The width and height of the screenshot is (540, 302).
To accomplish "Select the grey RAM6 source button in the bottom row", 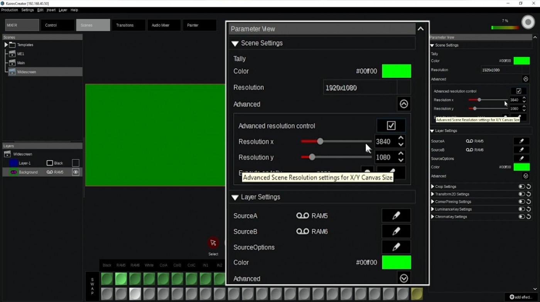I will tap(135, 294).
